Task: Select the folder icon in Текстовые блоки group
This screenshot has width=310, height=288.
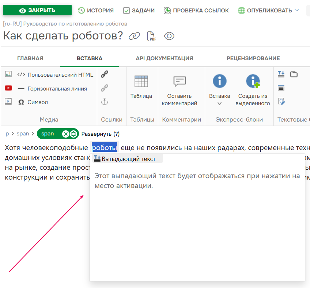Action: (x=295, y=74)
